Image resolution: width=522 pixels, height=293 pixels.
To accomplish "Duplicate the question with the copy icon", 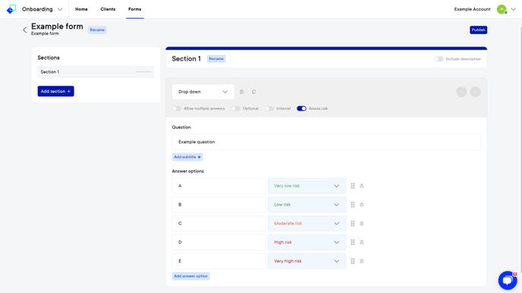I will coord(254,92).
